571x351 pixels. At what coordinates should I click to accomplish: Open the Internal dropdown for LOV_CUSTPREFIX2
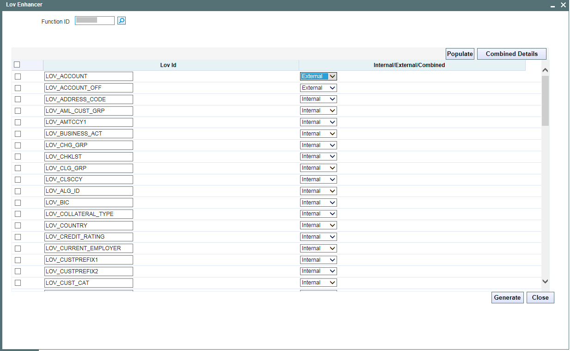coord(319,271)
